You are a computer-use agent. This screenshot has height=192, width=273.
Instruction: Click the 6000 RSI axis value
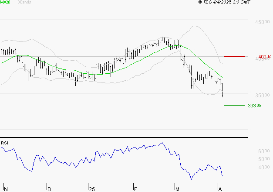coord(264,151)
